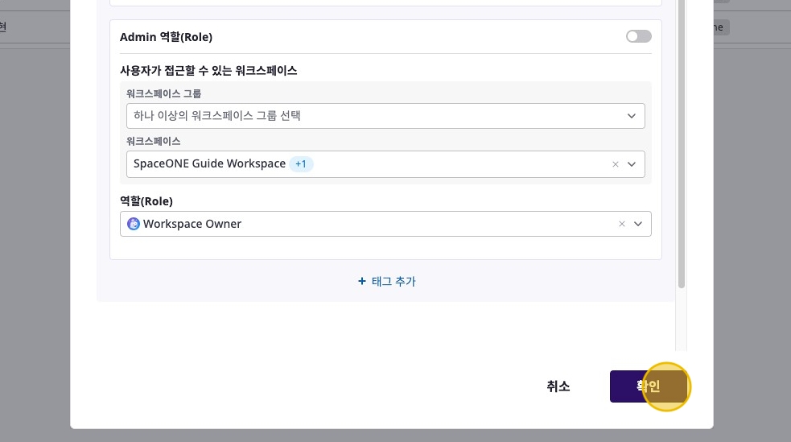The width and height of the screenshot is (791, 442).
Task: Clear the Workspace Owner role with x icon
Action: pos(622,224)
